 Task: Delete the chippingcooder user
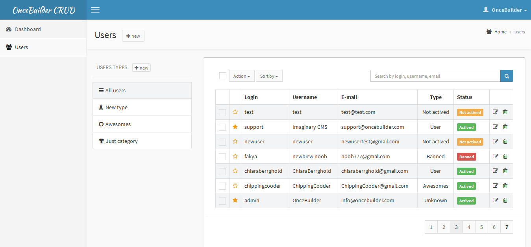click(505, 186)
